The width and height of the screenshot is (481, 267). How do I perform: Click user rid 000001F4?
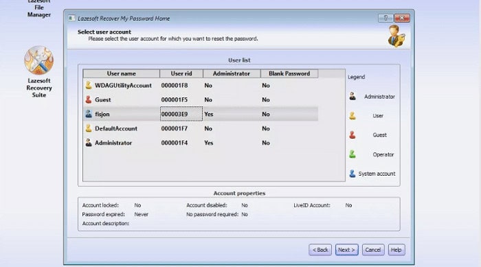pyautogui.click(x=175, y=143)
